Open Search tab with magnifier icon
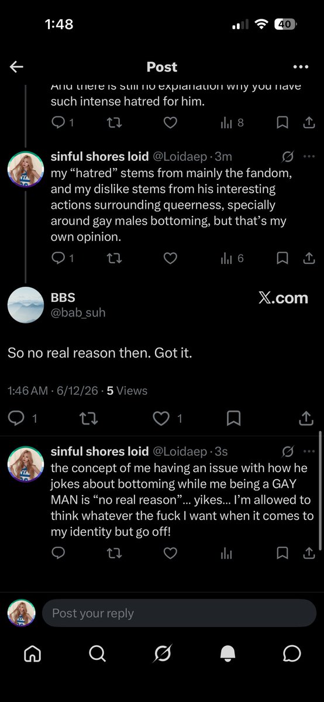Viewport: 324px width, 702px height. [98, 653]
